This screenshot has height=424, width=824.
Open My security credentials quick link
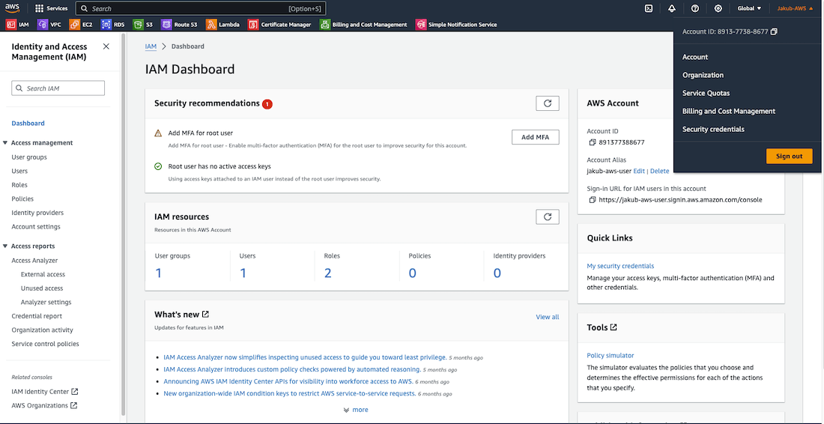click(620, 266)
